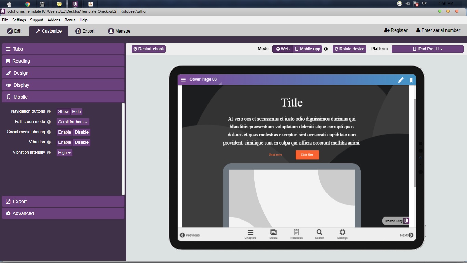Disable Vibration
The height and width of the screenshot is (263, 467).
coord(82,142)
